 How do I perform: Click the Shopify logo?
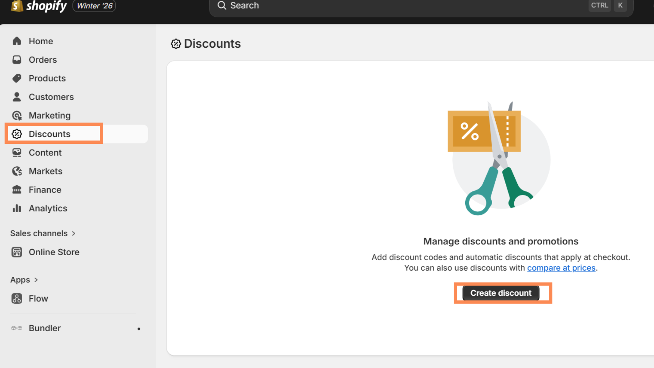(38, 6)
